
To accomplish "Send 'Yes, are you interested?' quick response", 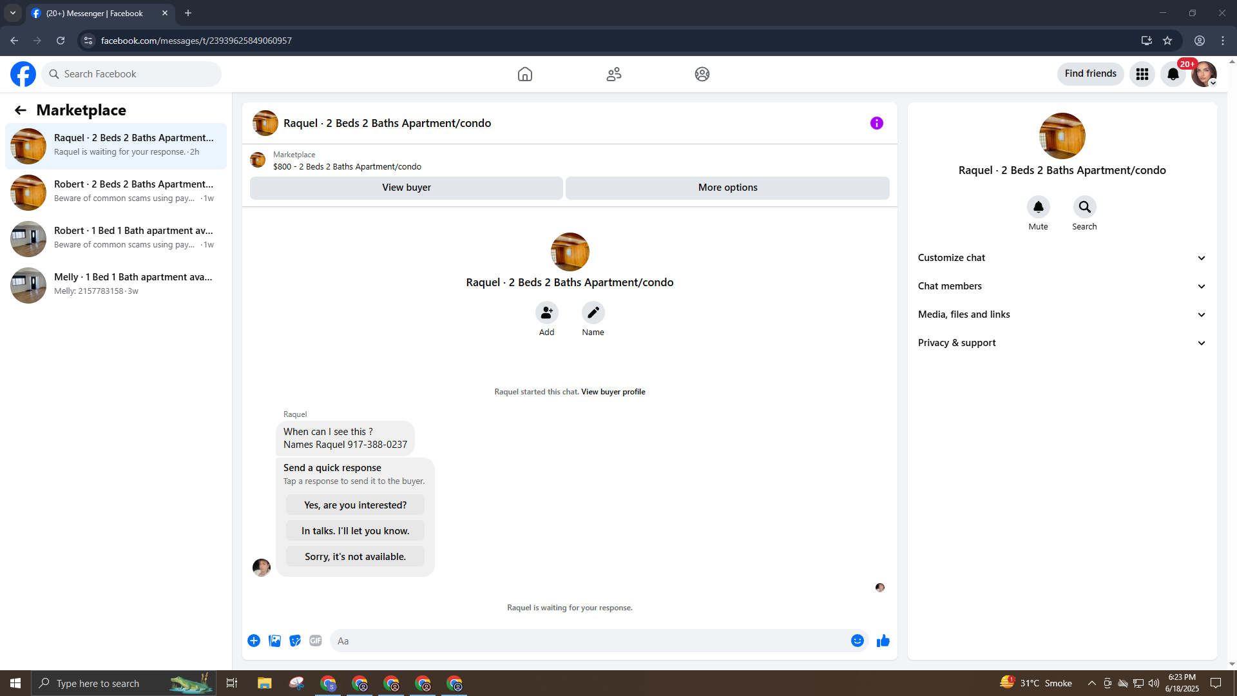I will point(356,505).
